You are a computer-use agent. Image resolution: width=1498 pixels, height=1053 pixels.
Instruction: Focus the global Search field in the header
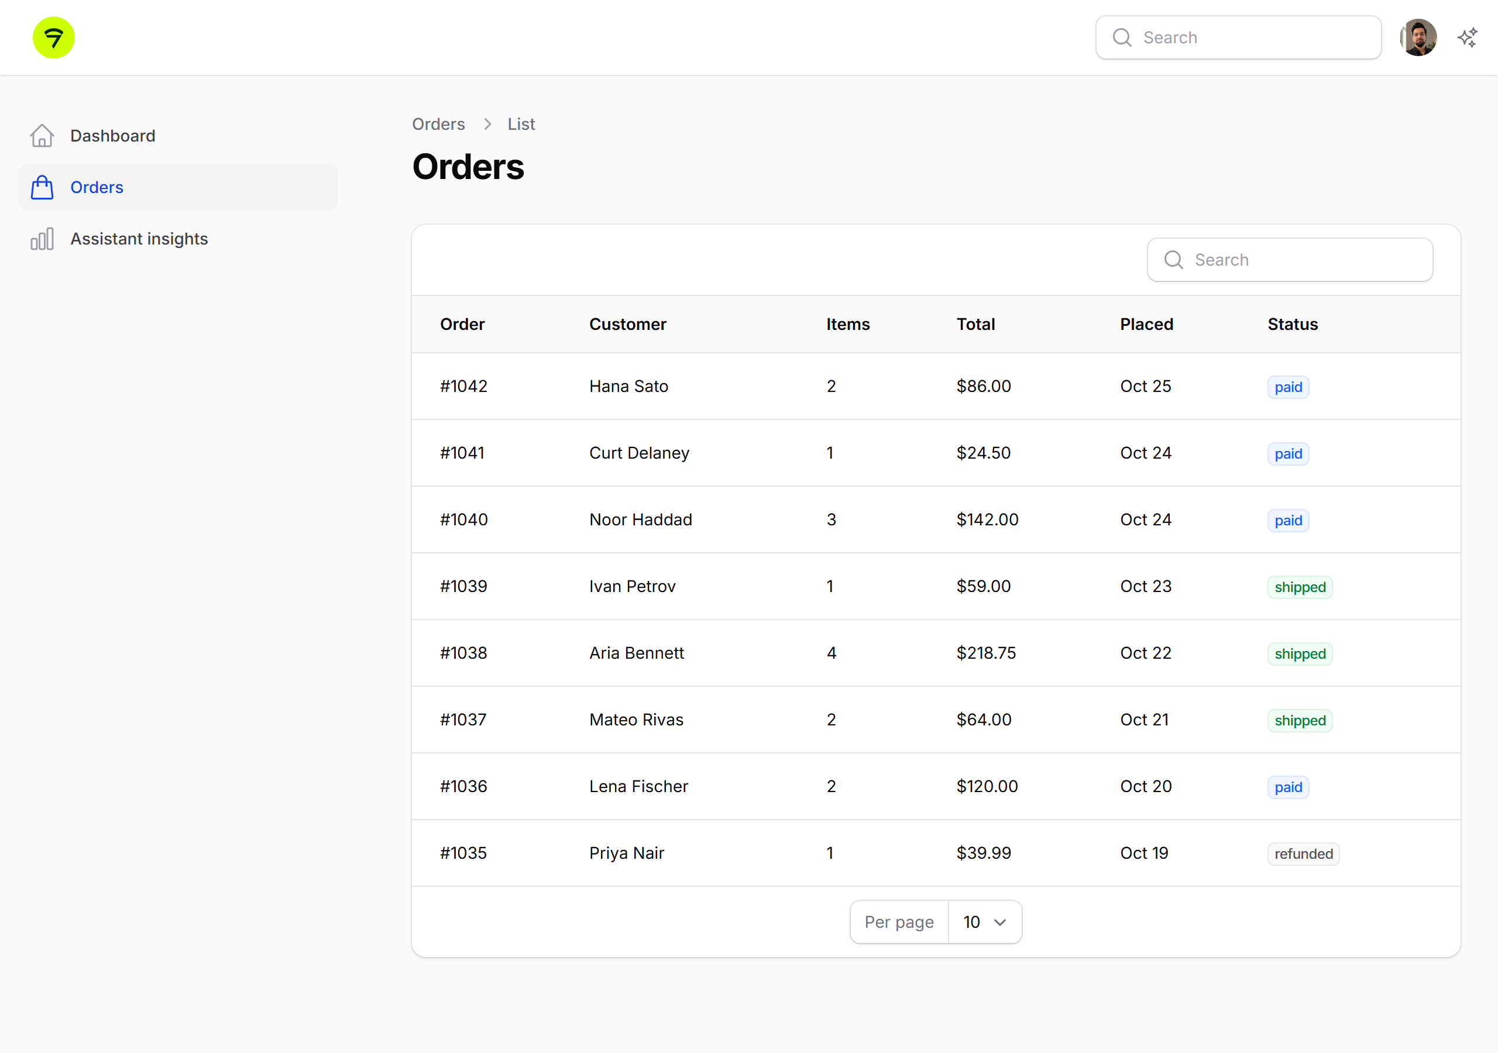point(1238,37)
